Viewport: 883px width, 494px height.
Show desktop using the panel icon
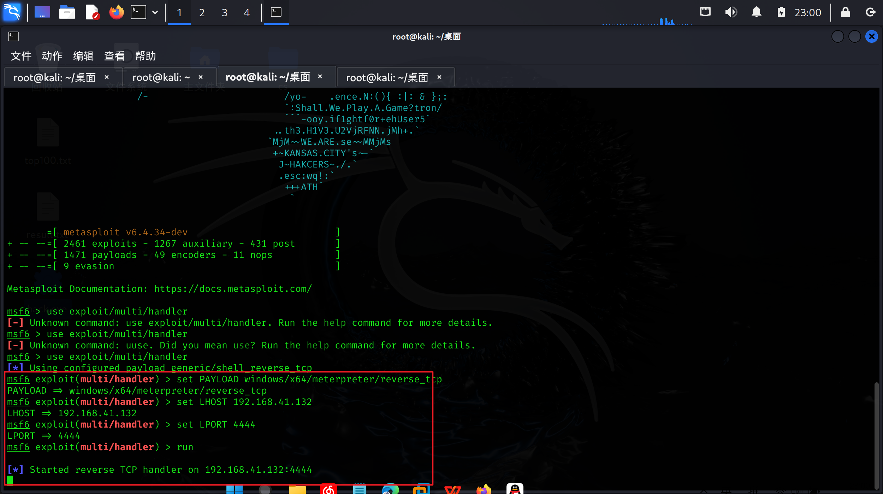coord(42,12)
